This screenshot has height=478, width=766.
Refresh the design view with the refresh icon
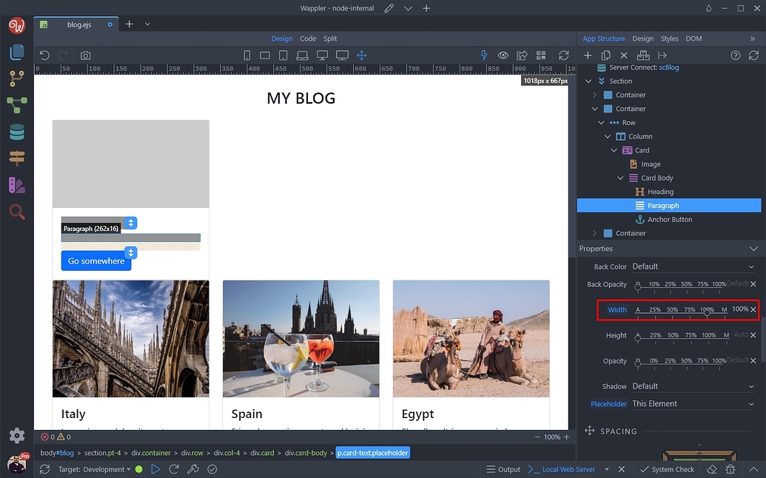(x=563, y=55)
